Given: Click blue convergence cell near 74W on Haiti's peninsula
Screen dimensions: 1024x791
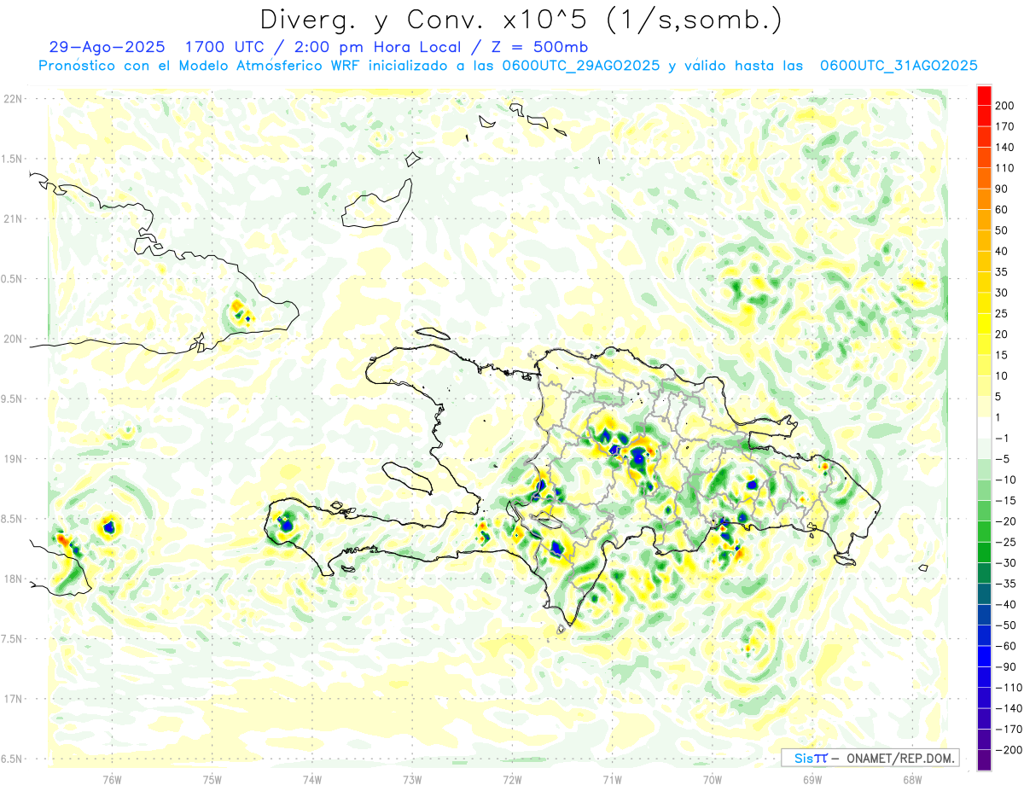Looking at the screenshot, I should pyautogui.click(x=287, y=525).
